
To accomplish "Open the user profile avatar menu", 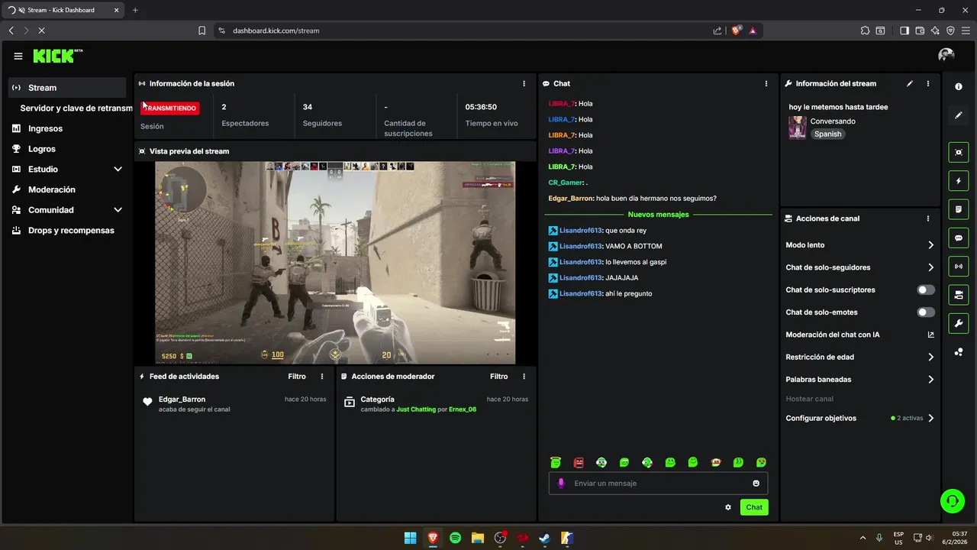I will pyautogui.click(x=946, y=55).
